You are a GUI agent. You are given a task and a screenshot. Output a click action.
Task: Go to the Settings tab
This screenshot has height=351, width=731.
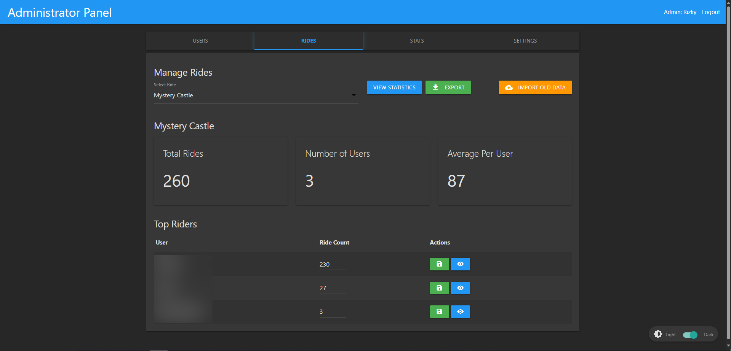coord(525,41)
